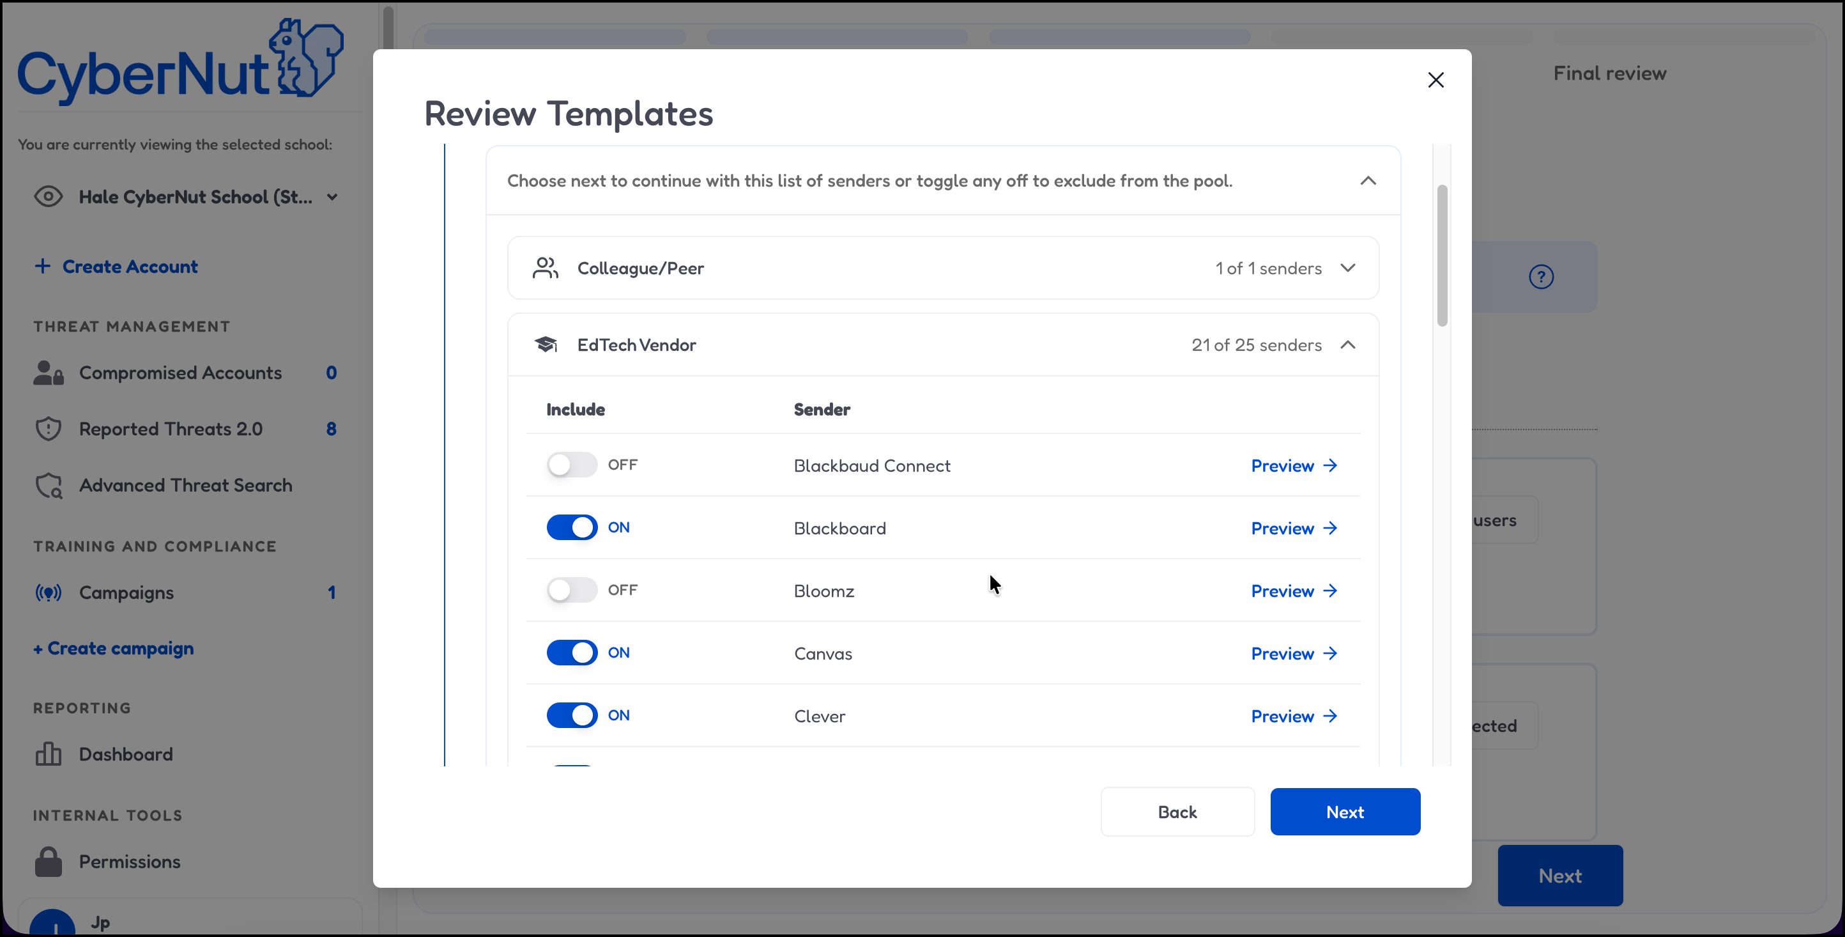Click the Permissions lock icon
1845x937 pixels.
(49, 862)
